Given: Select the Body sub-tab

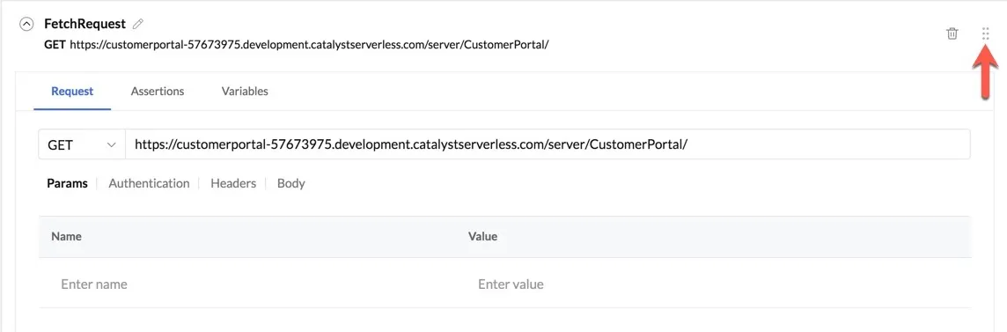Looking at the screenshot, I should [x=291, y=183].
